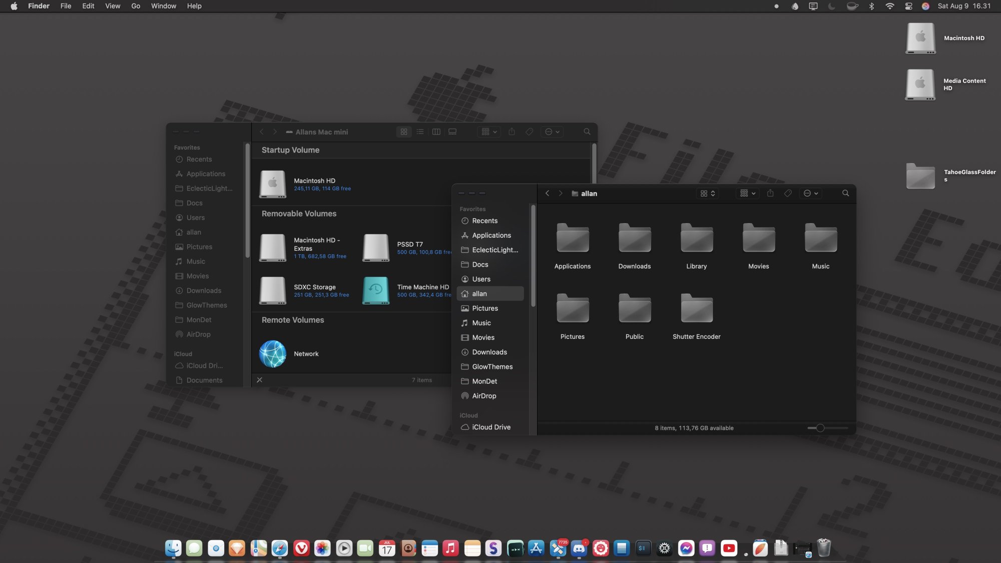
Task: Open the Go menu in the menu bar
Action: coord(135,6)
